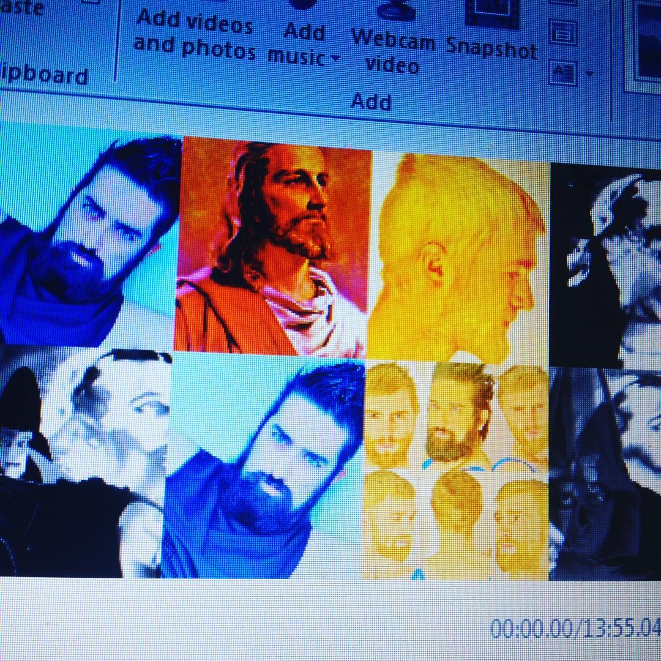Click the 00:00.00/13:55.04 time counter
Image resolution: width=661 pixels, height=661 pixels.
pos(575,628)
